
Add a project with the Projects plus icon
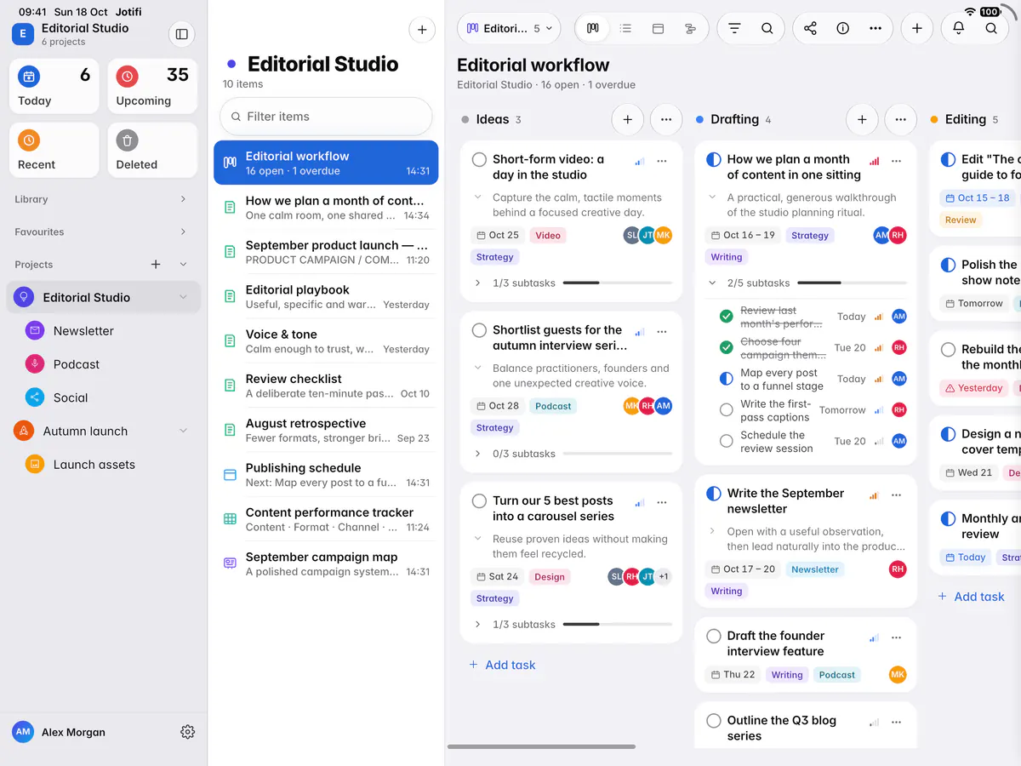(x=156, y=265)
